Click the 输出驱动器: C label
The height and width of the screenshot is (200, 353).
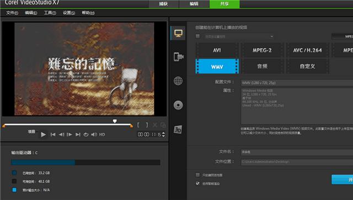click(x=24, y=153)
